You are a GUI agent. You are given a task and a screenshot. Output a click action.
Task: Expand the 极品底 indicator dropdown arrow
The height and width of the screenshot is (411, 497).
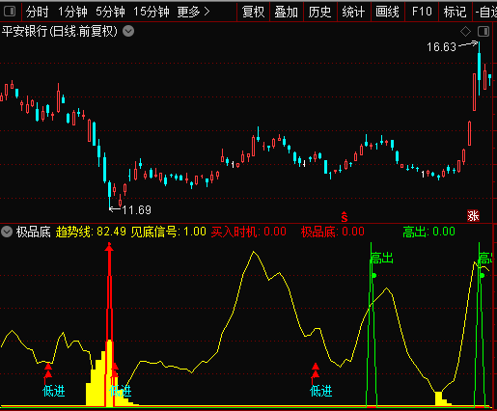7,232
